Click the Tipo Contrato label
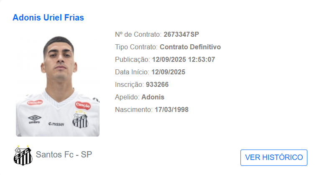 point(136,47)
